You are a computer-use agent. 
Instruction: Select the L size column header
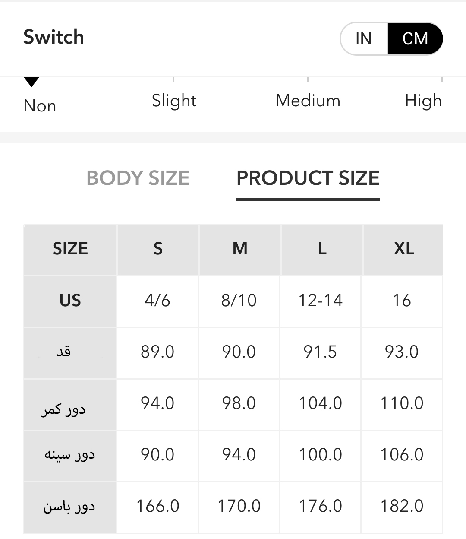[x=322, y=249]
